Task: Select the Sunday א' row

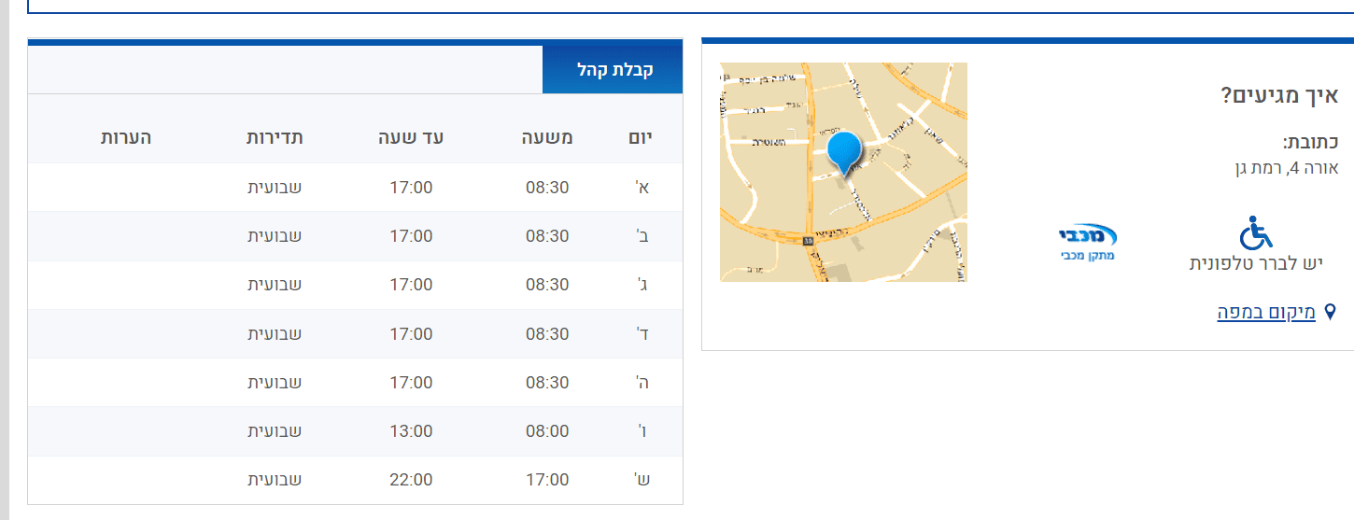Action: [x=355, y=188]
